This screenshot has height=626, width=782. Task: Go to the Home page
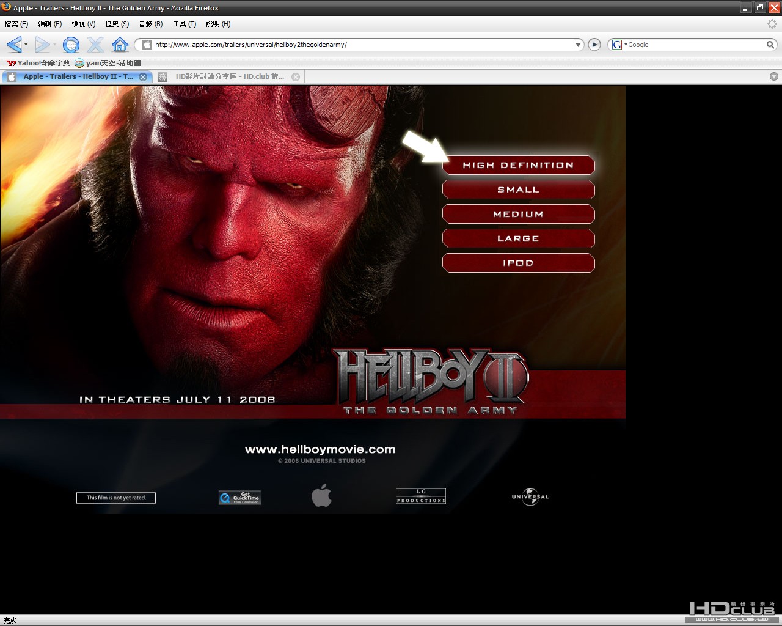[x=120, y=45]
